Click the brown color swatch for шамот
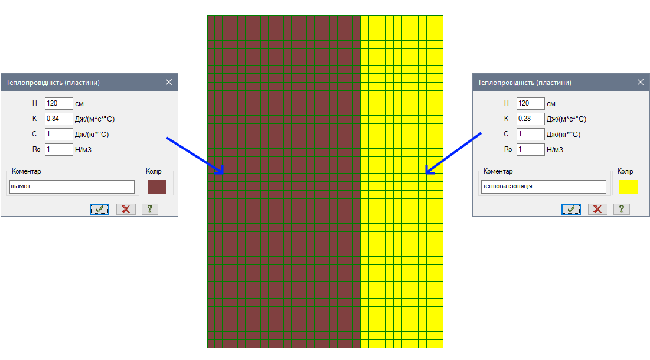The width and height of the screenshot is (650, 360). pyautogui.click(x=157, y=187)
